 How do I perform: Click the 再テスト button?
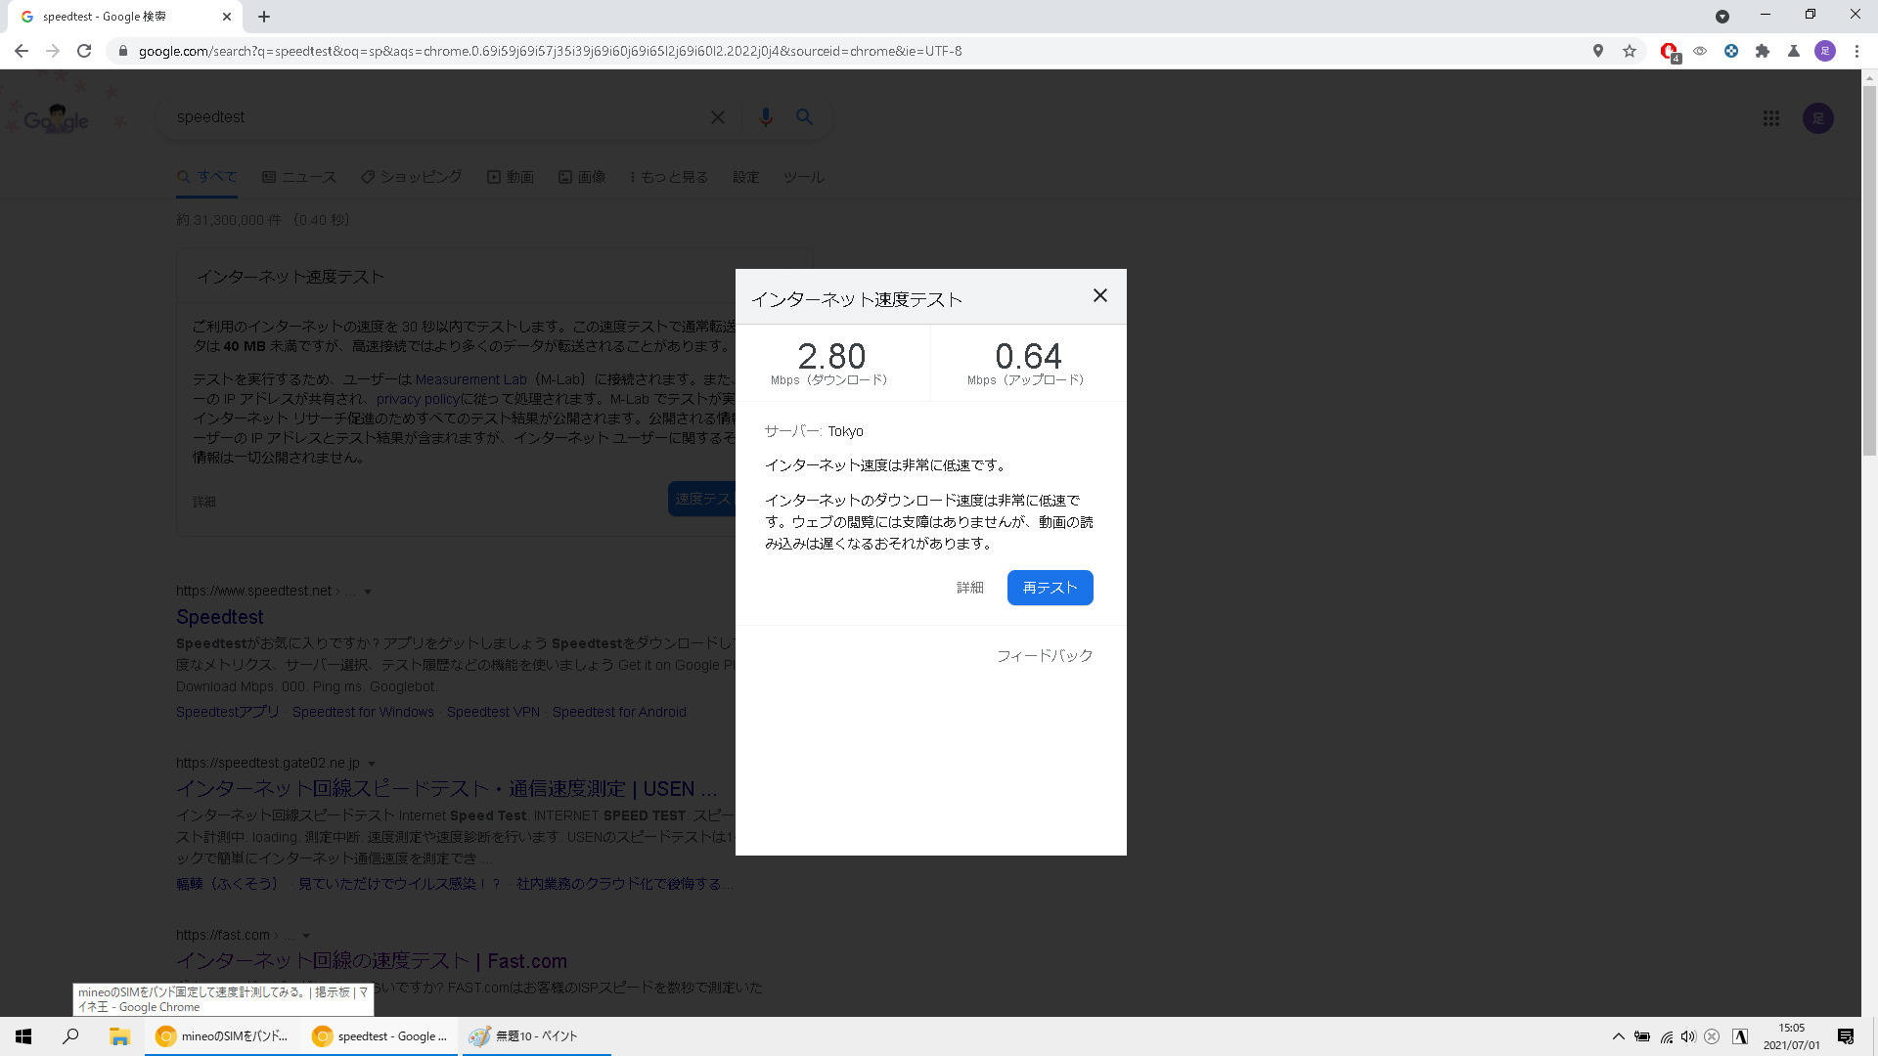[x=1050, y=588]
